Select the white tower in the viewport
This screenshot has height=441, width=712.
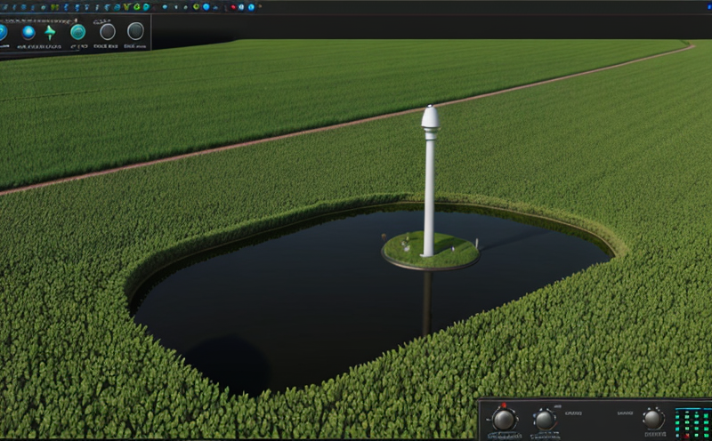click(429, 178)
